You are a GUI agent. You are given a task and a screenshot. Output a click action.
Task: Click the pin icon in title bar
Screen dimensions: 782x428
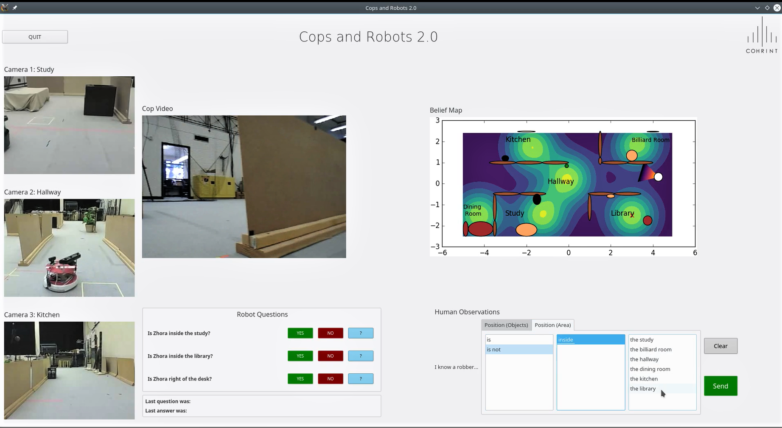pos(15,8)
